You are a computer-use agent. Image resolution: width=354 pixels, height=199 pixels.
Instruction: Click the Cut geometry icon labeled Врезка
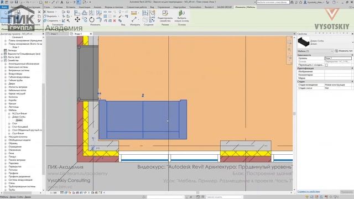pyautogui.click(x=45, y=12)
